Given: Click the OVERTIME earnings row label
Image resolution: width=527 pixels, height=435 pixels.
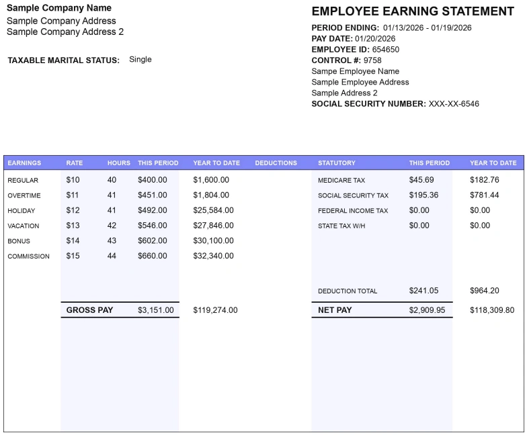Looking at the screenshot, I should [x=24, y=196].
